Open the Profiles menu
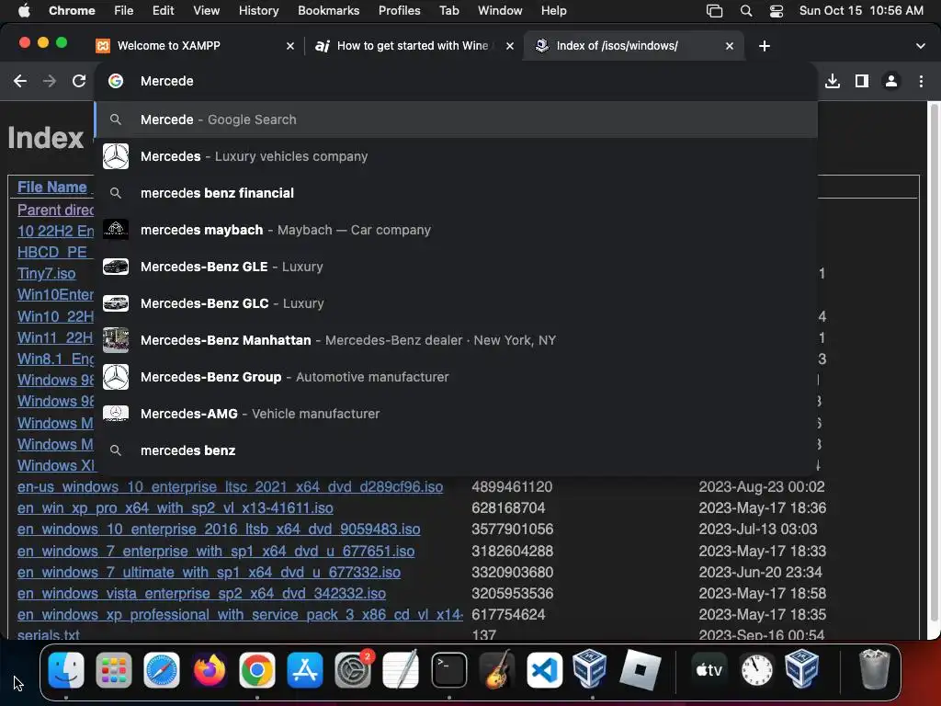Viewport: 941px width, 706px height. point(399,11)
